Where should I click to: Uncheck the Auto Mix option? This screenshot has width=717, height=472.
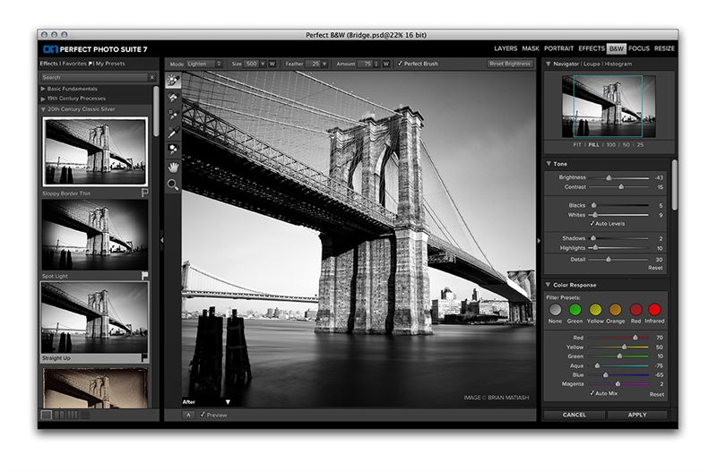[592, 393]
